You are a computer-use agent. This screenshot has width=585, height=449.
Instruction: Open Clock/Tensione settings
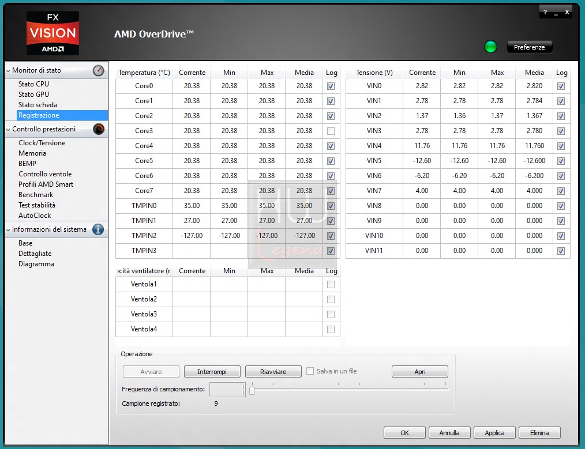42,143
